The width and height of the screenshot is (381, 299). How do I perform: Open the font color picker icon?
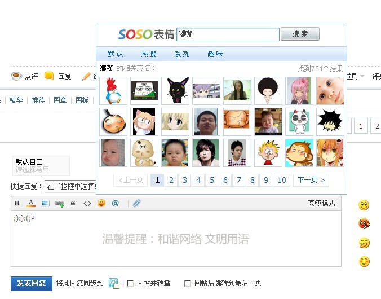tap(31, 203)
